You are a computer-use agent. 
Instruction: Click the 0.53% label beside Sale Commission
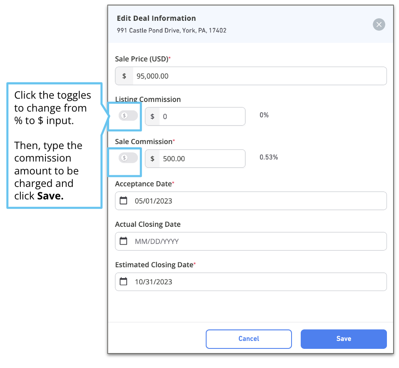coord(269,157)
